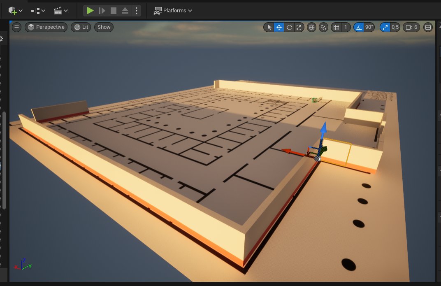Stop simulation with the square Stop button
This screenshot has height=286, width=441.
click(x=114, y=11)
